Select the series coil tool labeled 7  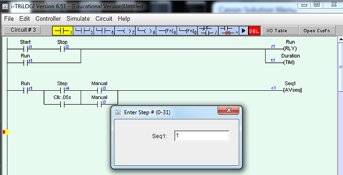[x=125, y=31]
